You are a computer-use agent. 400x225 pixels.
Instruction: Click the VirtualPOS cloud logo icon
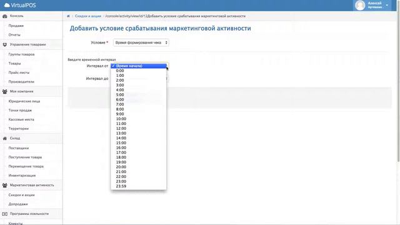point(7,5)
